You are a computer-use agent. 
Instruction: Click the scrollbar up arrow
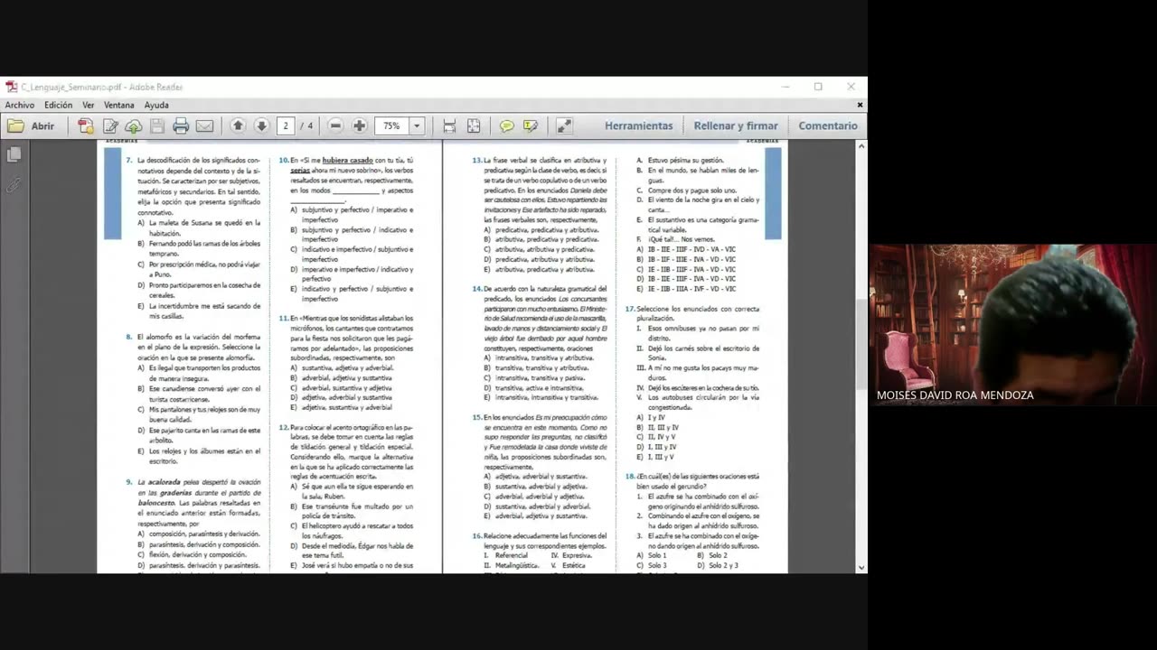pos(861,146)
